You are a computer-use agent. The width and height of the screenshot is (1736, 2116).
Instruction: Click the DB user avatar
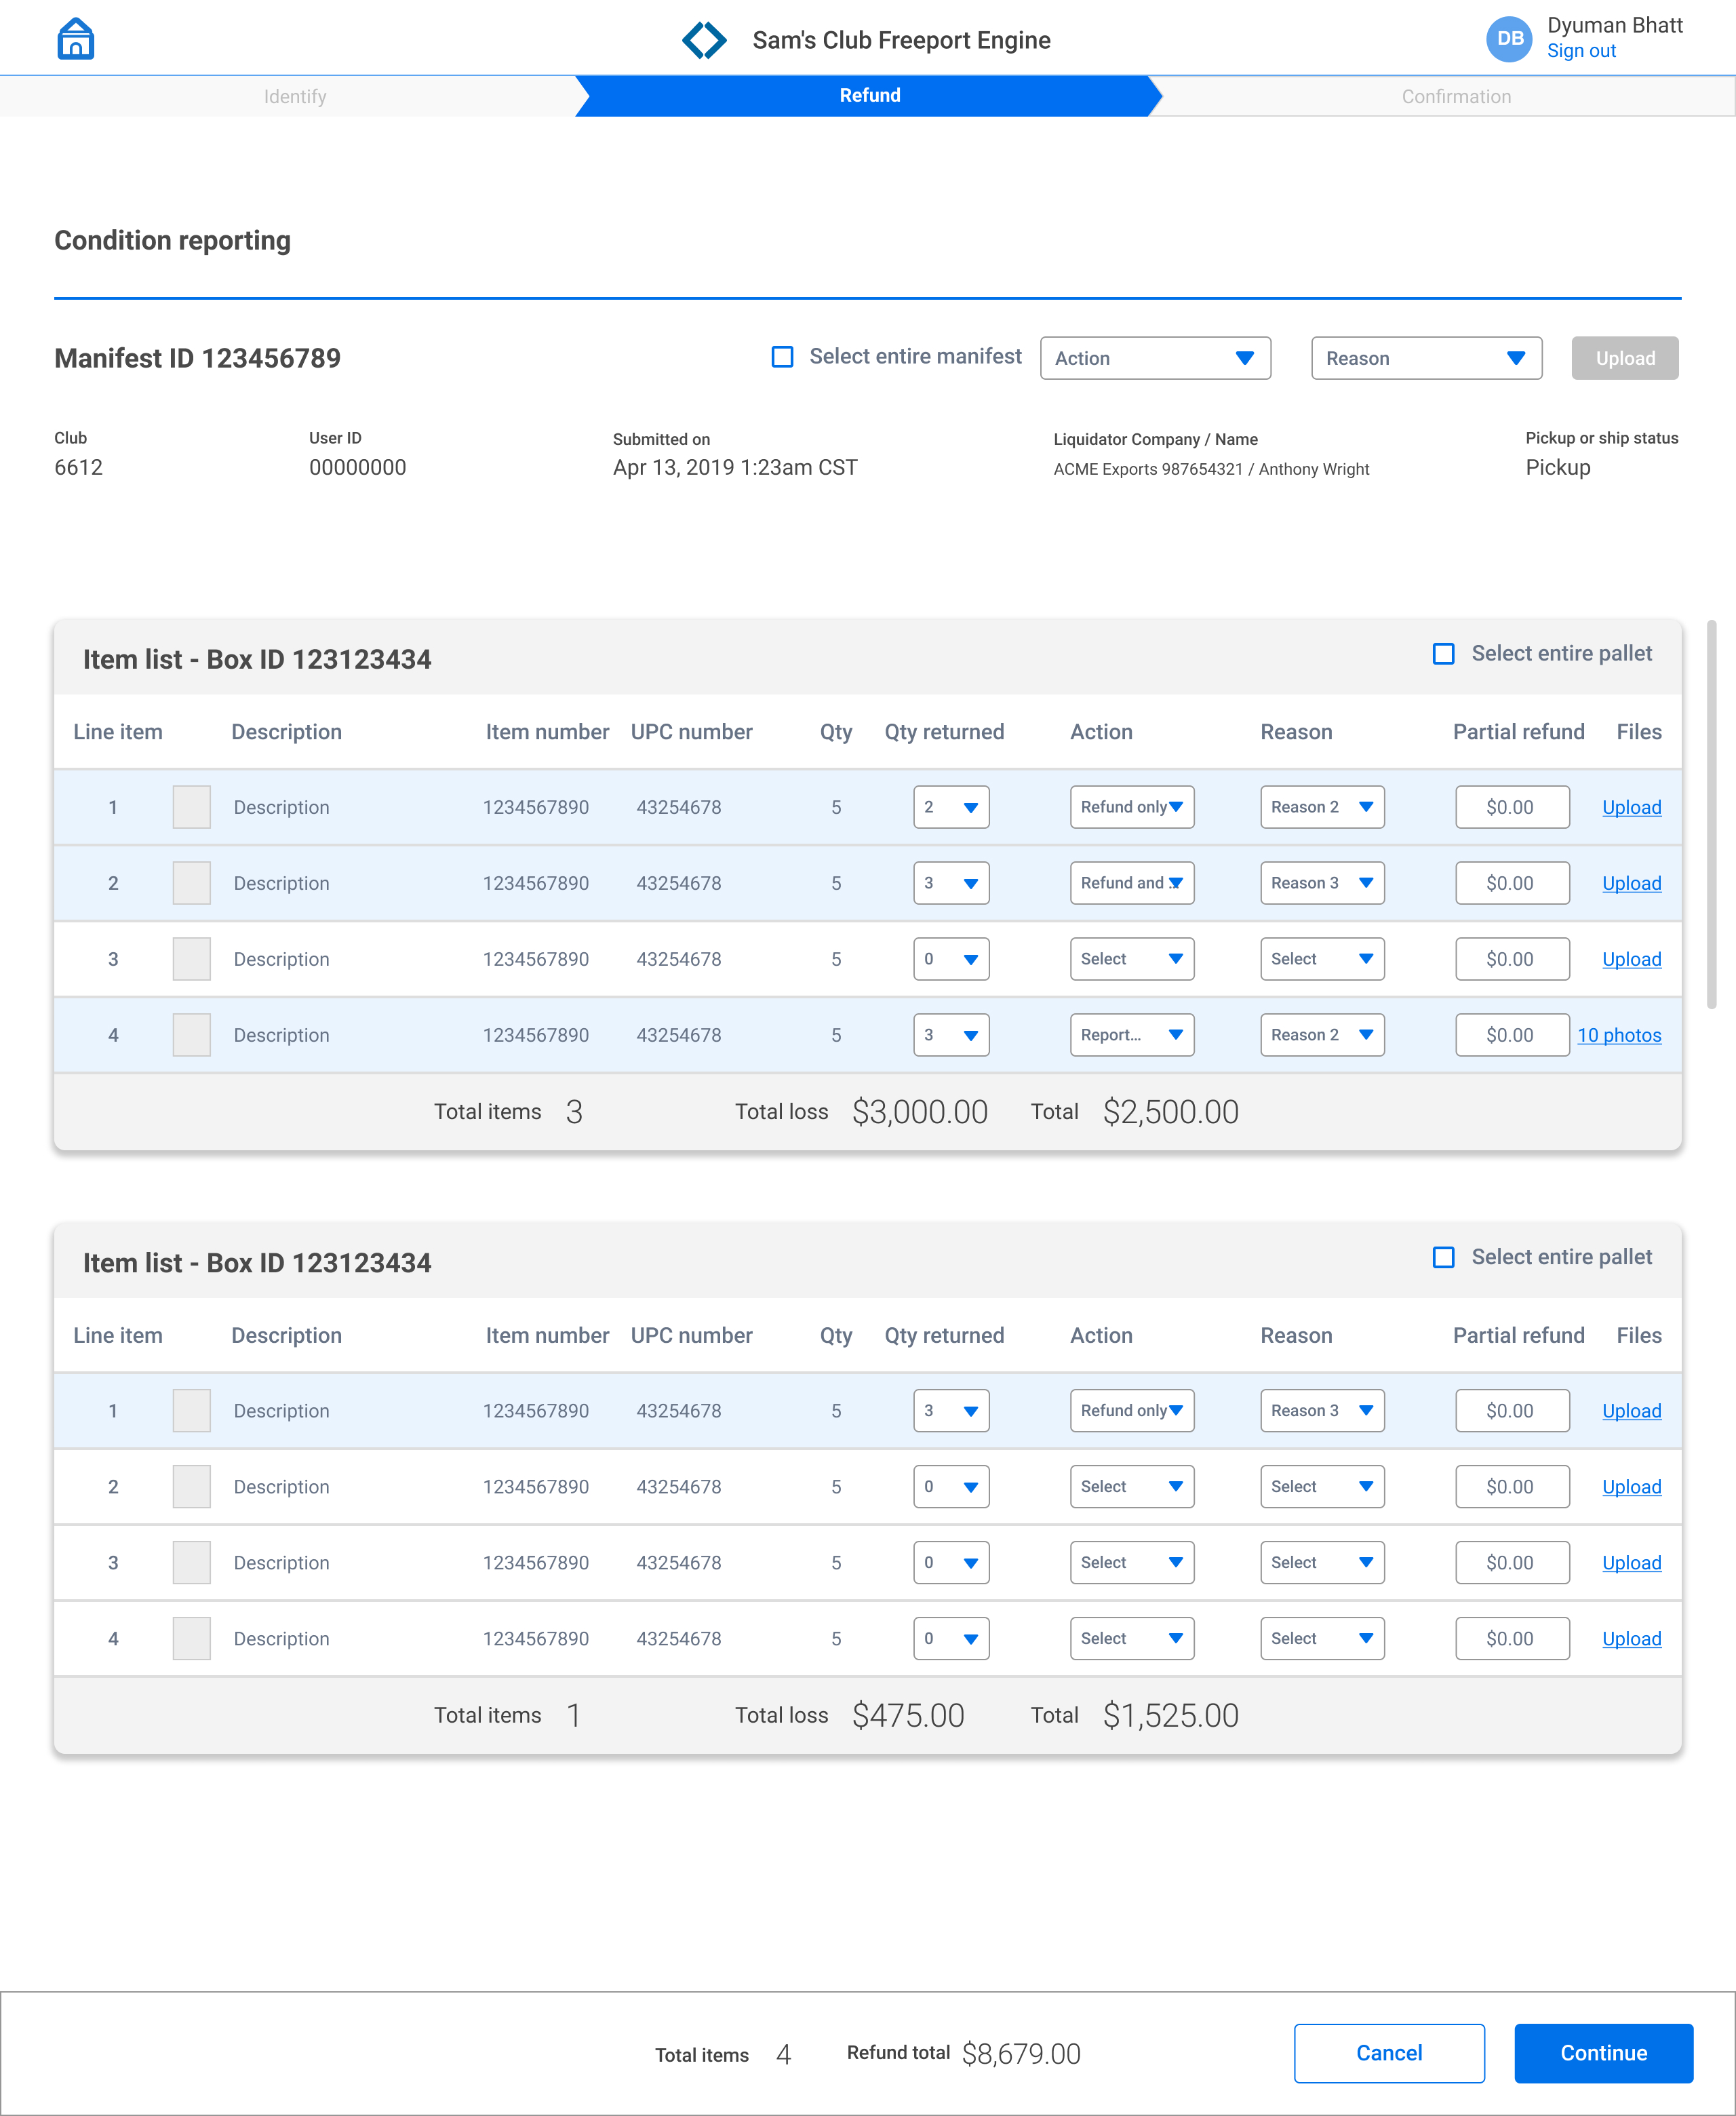pyautogui.click(x=1508, y=39)
